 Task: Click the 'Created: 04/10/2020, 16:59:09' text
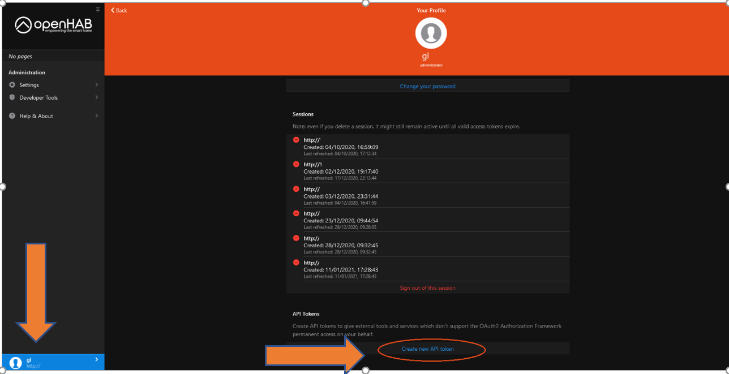[x=341, y=147]
